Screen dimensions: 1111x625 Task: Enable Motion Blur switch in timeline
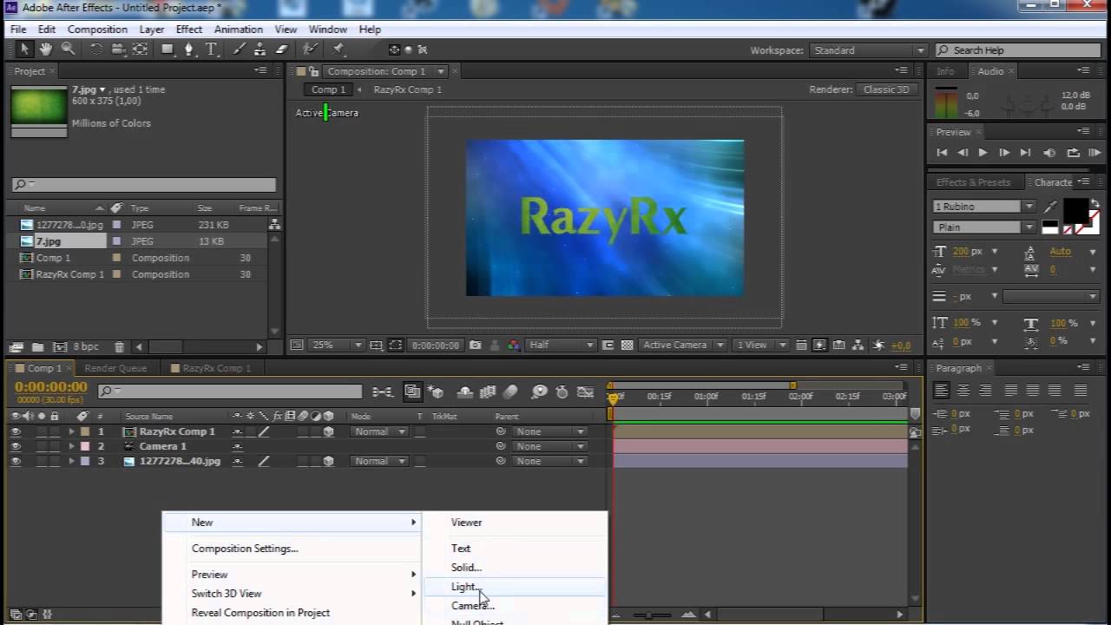click(510, 392)
